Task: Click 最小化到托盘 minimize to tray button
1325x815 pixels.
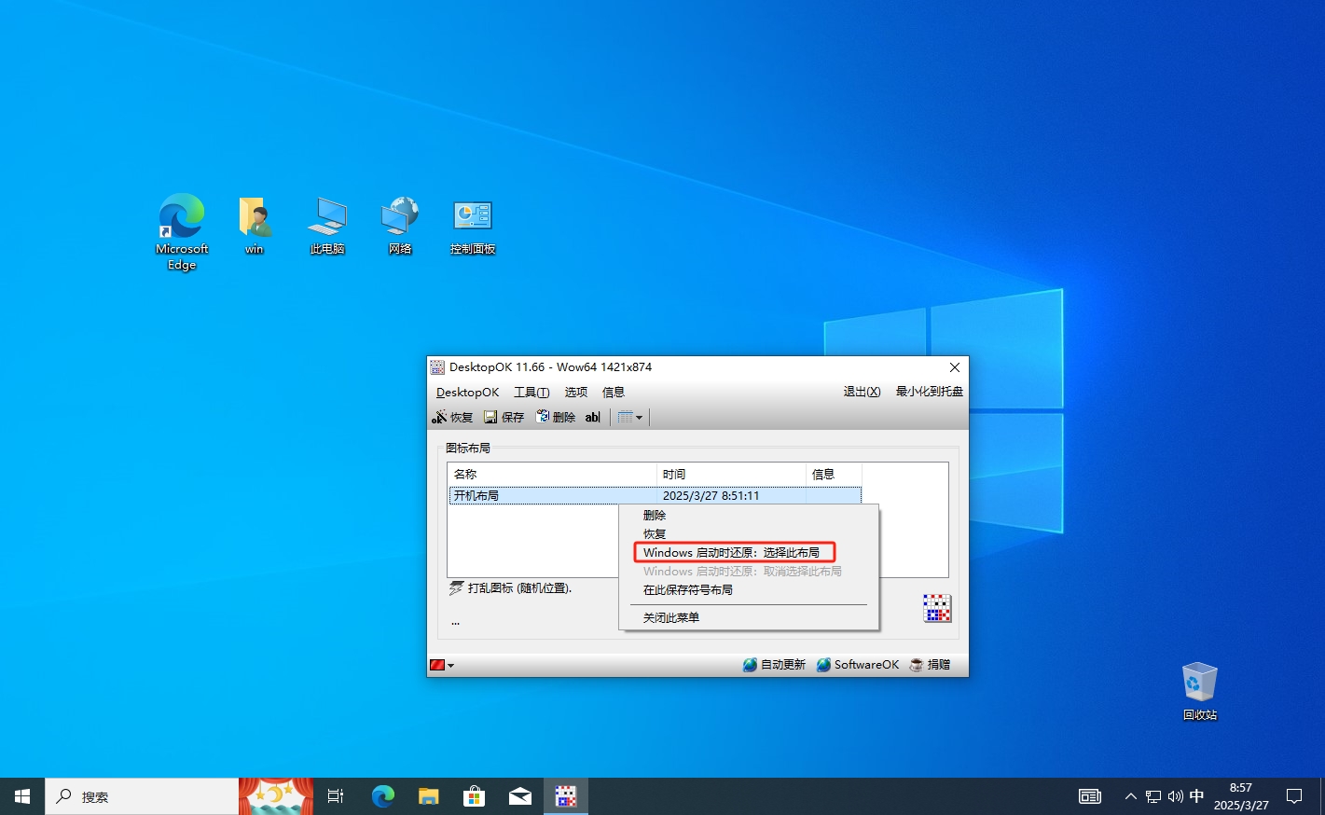Action: [929, 392]
